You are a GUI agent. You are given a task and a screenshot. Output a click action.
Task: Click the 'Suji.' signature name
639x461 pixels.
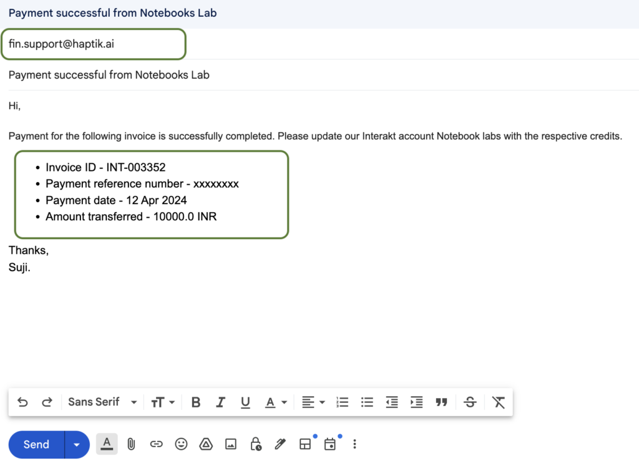coord(19,268)
